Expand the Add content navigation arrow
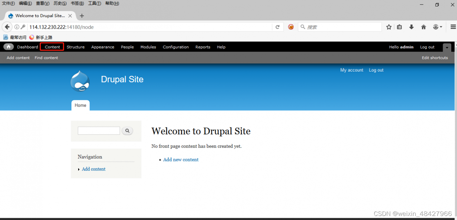This screenshot has width=457, height=220. pyautogui.click(x=79, y=169)
